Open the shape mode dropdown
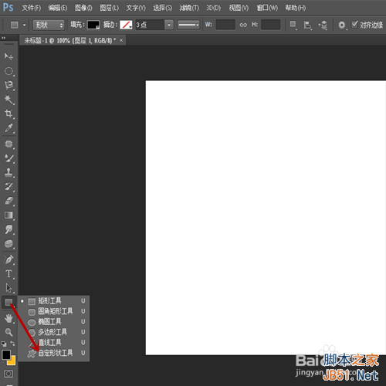 tap(49, 25)
